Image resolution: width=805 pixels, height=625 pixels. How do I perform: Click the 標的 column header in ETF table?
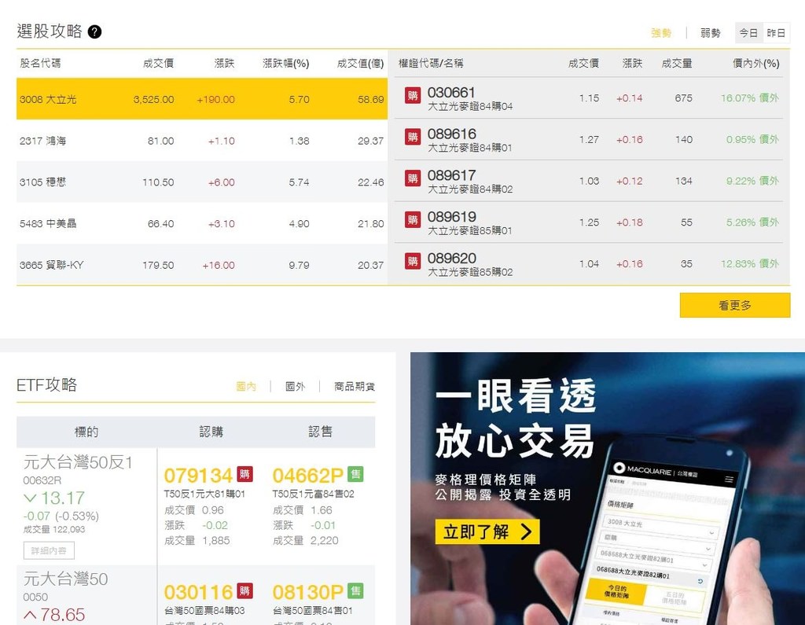coord(86,432)
